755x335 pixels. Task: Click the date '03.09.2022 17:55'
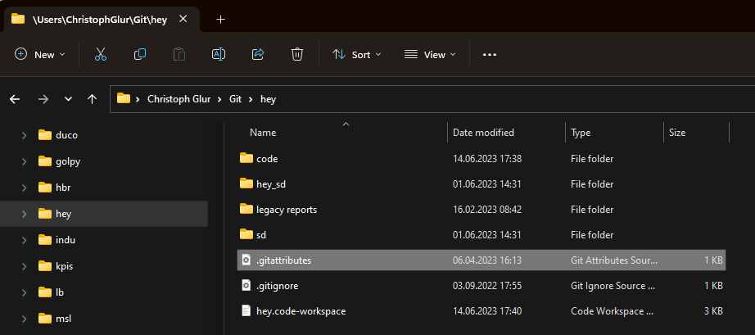click(487, 286)
